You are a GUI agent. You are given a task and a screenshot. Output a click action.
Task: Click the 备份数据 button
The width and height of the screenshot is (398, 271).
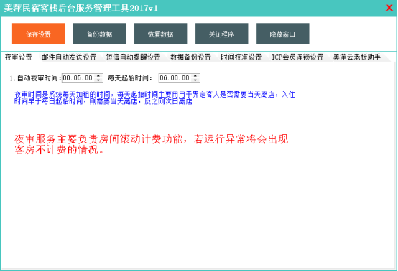(x=99, y=34)
